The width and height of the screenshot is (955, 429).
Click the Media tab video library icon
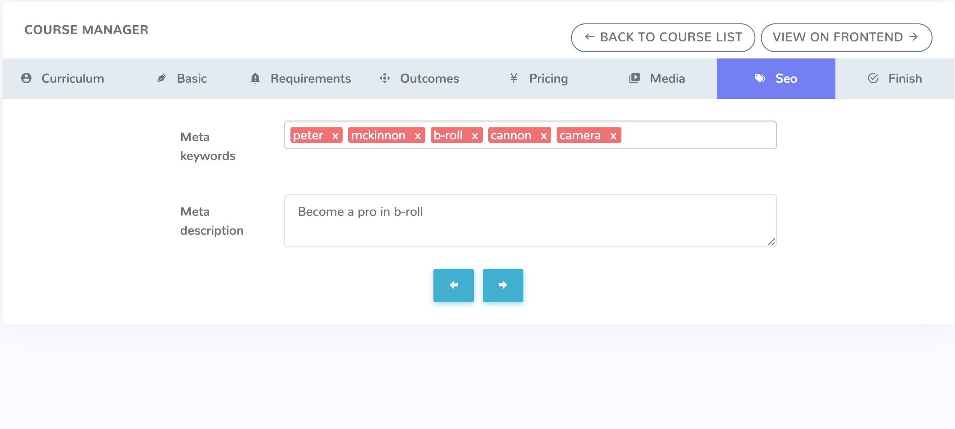(634, 78)
